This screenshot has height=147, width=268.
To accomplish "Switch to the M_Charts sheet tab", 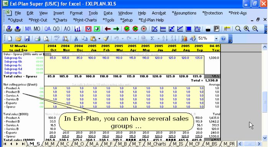I will (x=157, y=144).
